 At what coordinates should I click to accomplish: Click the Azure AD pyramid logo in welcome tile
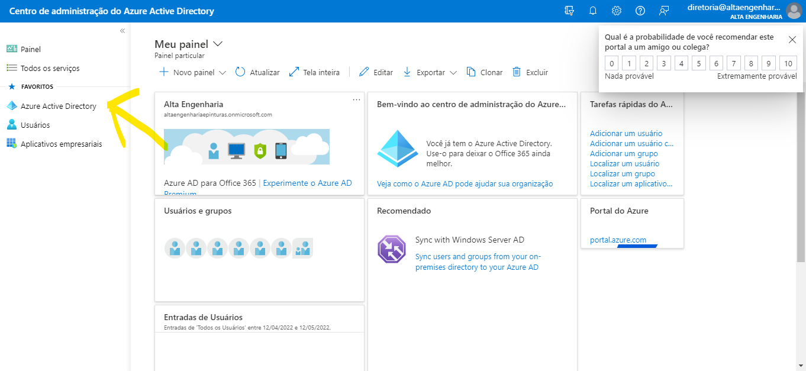click(x=398, y=149)
